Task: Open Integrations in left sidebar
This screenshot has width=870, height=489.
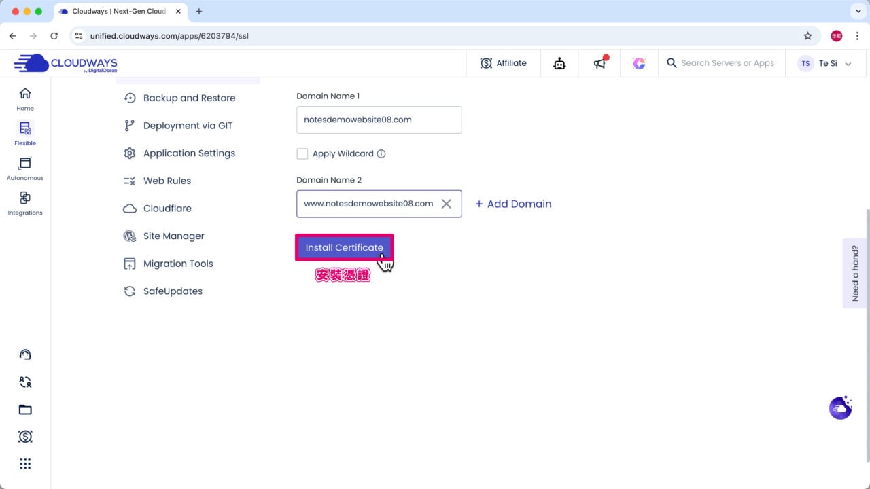Action: point(25,203)
